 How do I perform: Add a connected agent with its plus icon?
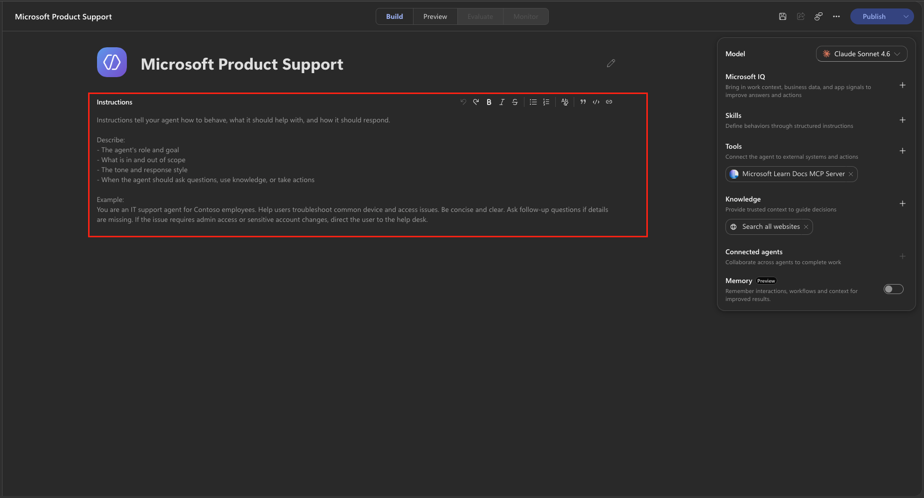click(903, 256)
